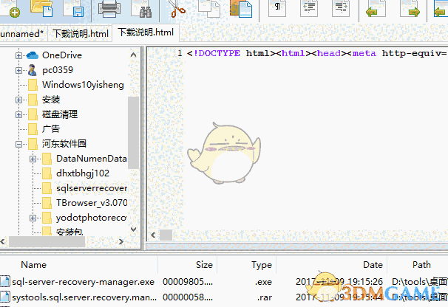Collapse the 河东软件园 folder node
448x307 pixels.
18,144
